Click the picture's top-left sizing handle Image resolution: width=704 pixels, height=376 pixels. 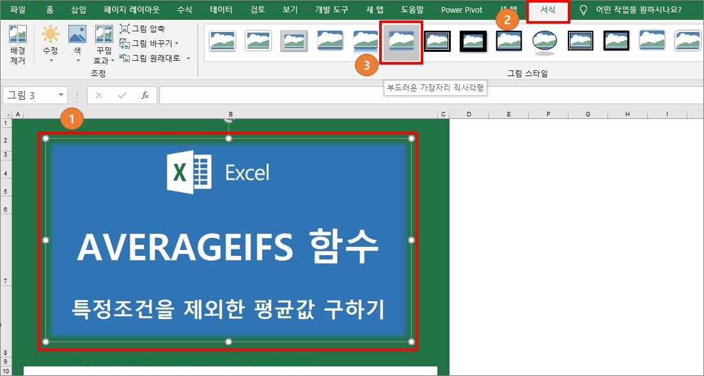46,139
